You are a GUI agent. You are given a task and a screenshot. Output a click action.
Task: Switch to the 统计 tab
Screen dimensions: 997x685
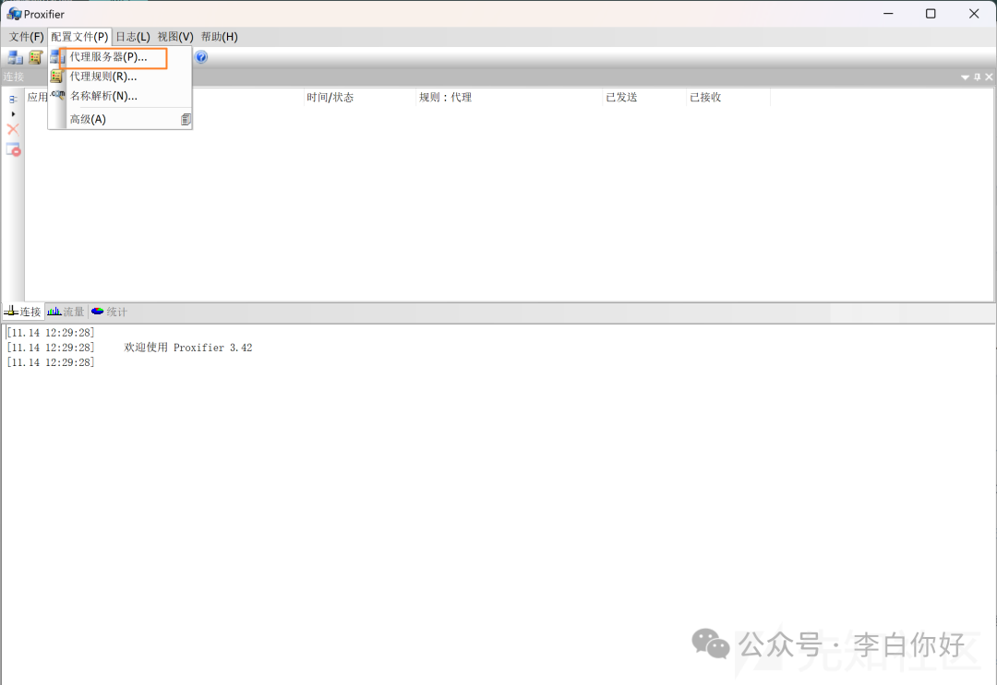[x=109, y=312]
